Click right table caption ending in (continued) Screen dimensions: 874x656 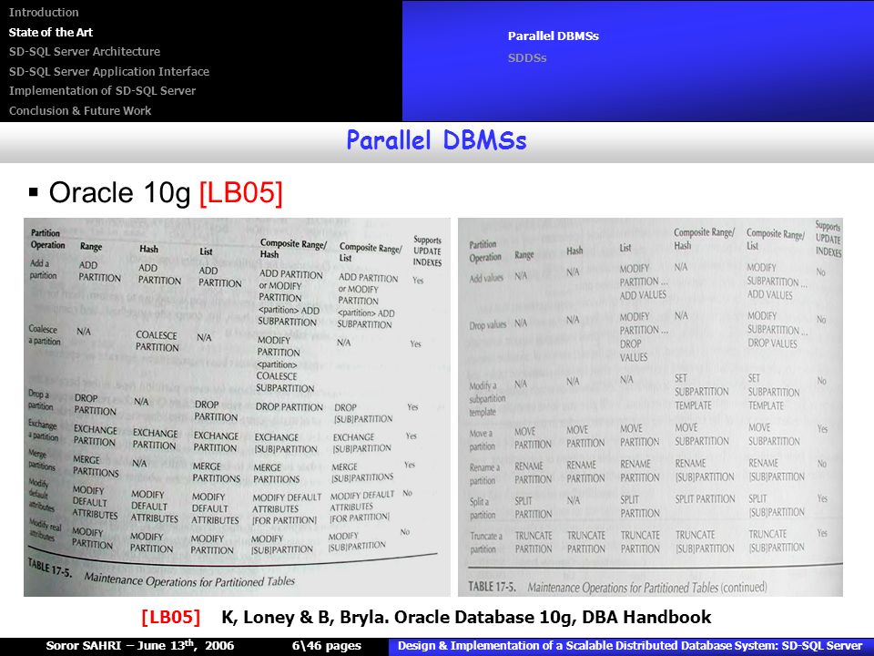tap(647, 588)
